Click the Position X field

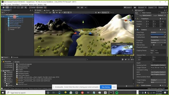click(150, 21)
